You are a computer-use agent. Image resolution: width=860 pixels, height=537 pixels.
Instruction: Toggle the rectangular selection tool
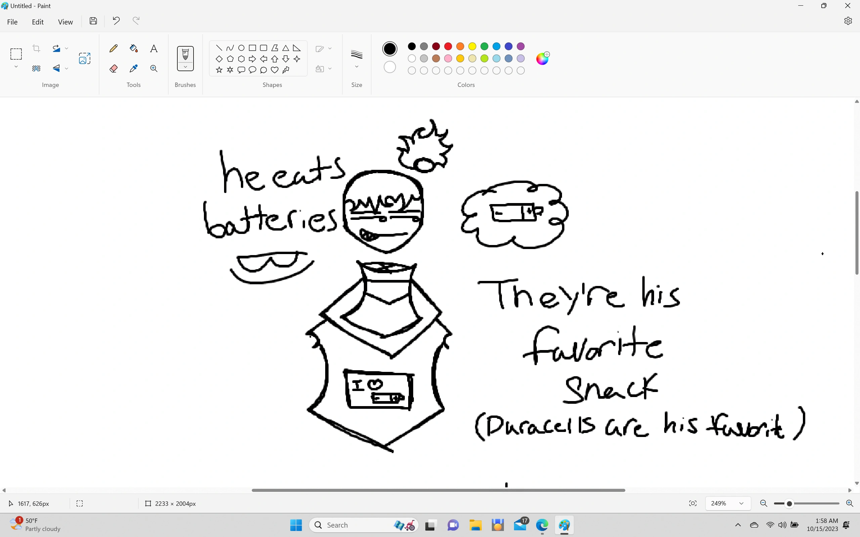point(16,54)
